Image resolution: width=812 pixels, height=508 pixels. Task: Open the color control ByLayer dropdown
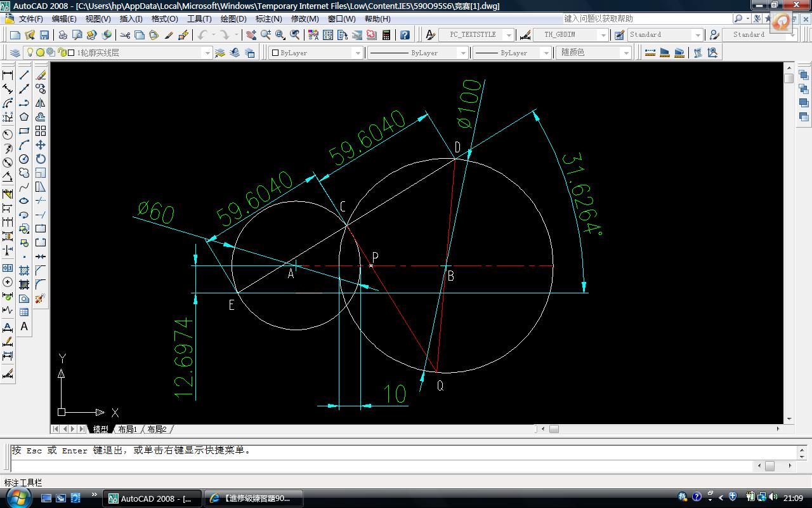(358, 53)
